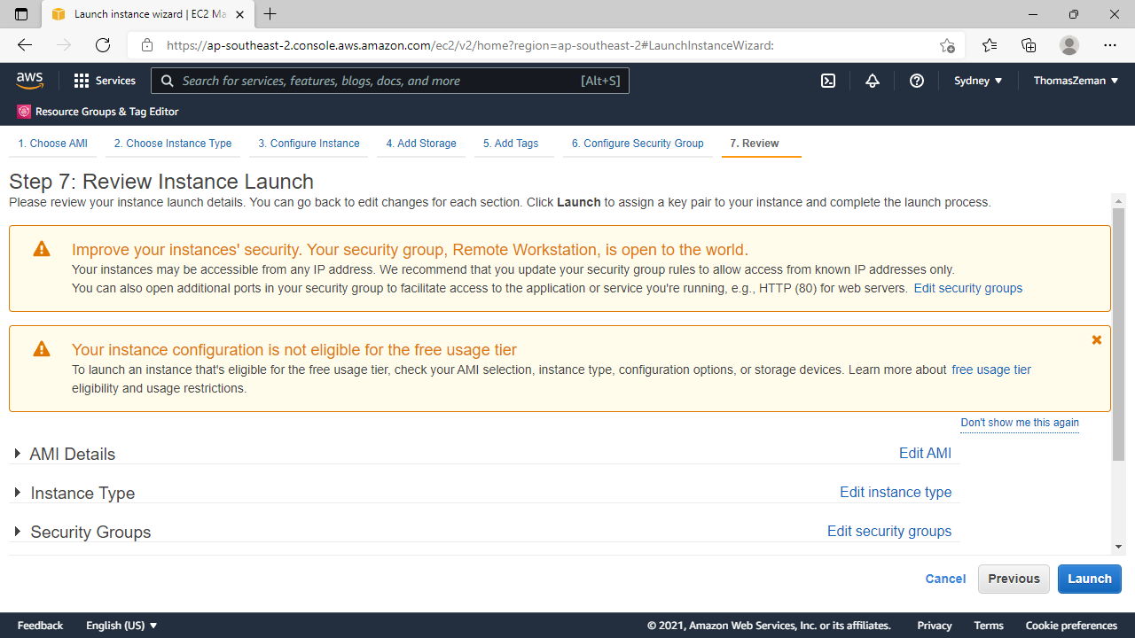The height and width of the screenshot is (638, 1135).
Task: Open Cookie preferences in footer
Action: [1071, 626]
